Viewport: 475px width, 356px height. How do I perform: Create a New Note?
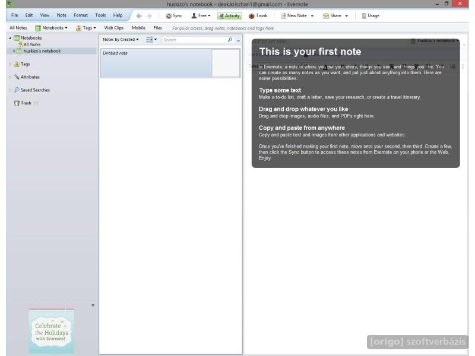click(x=293, y=16)
